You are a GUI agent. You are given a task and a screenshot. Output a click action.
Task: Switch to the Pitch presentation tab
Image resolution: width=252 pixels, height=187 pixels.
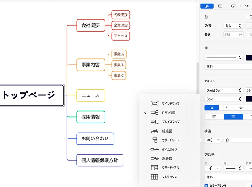coord(220,6)
